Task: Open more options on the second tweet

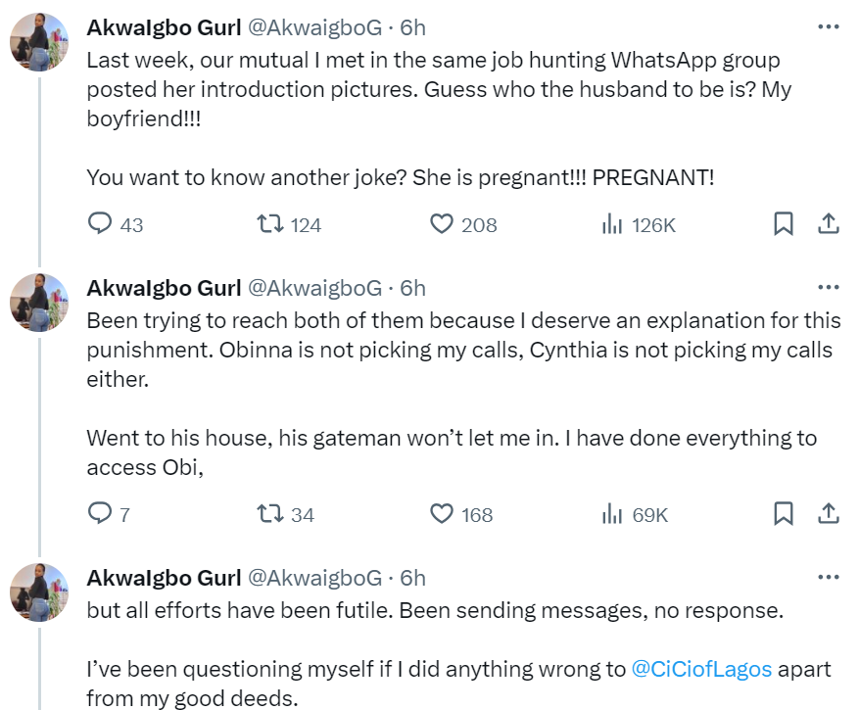Action: pos(828,287)
